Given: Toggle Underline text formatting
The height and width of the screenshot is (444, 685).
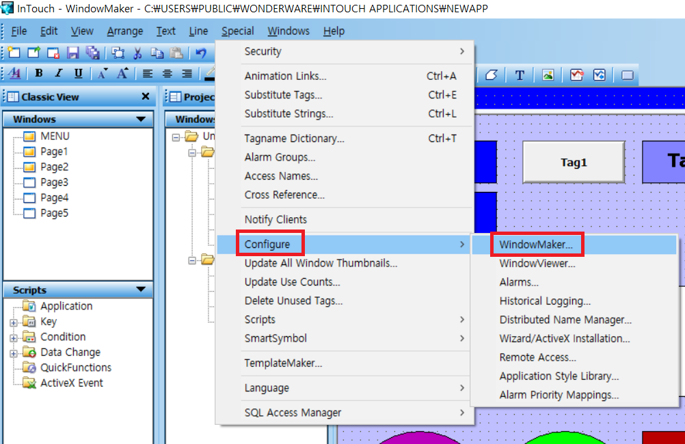Looking at the screenshot, I should coord(78,73).
